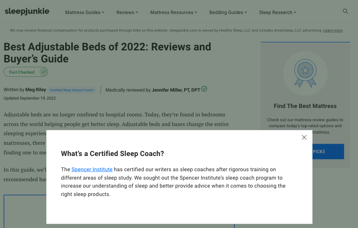This screenshot has width=358, height=228.
Task: Click the Best Adjustable Beds article title
Action: click(107, 53)
